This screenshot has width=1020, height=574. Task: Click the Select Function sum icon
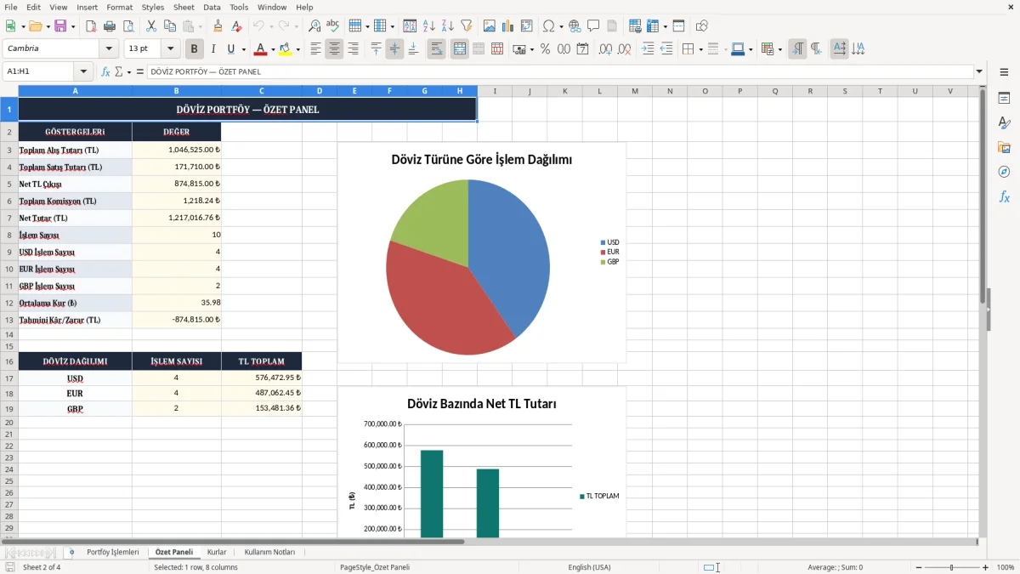click(x=118, y=72)
